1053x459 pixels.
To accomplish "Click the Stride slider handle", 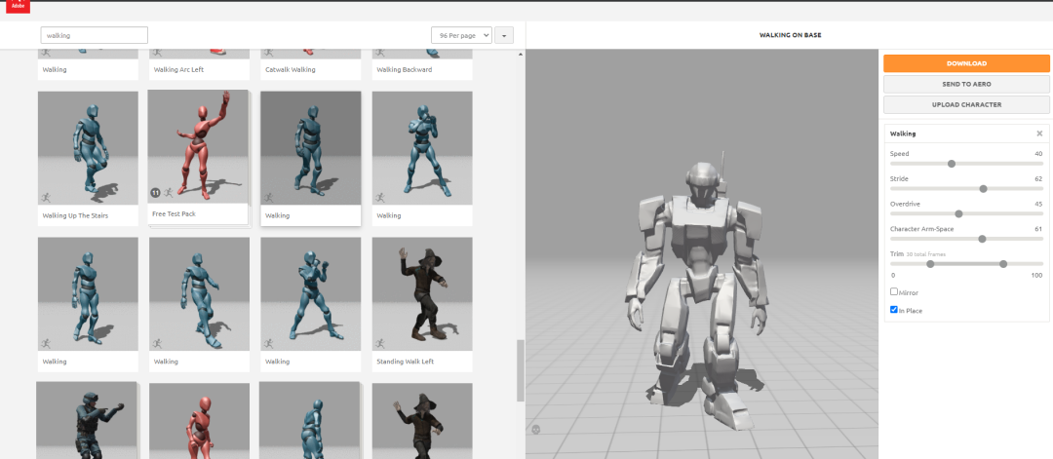I will (x=983, y=189).
